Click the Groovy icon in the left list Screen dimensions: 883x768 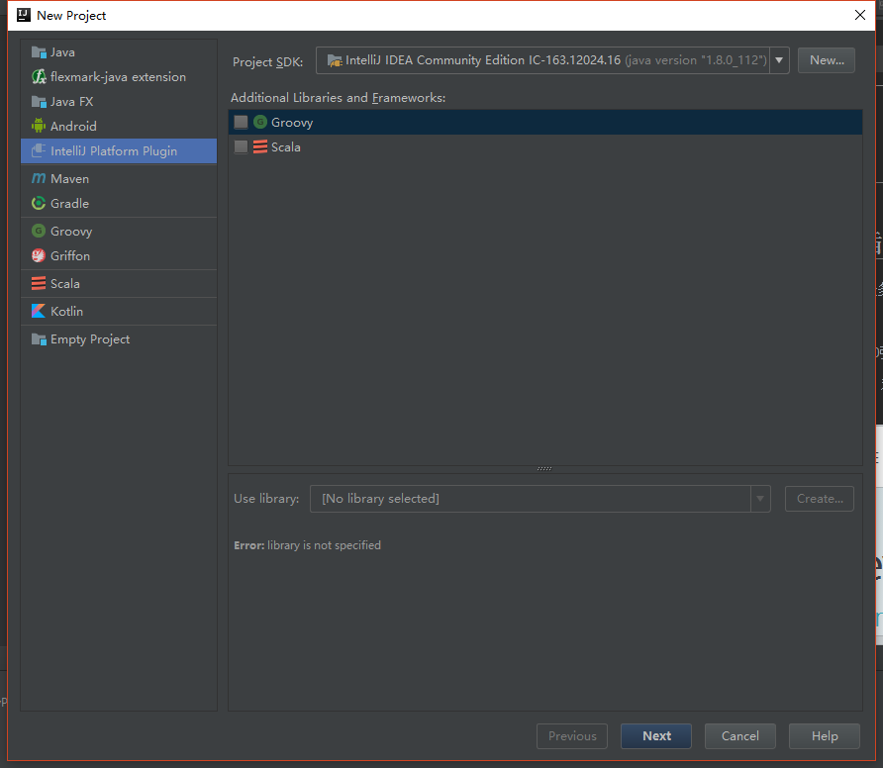pyautogui.click(x=39, y=231)
